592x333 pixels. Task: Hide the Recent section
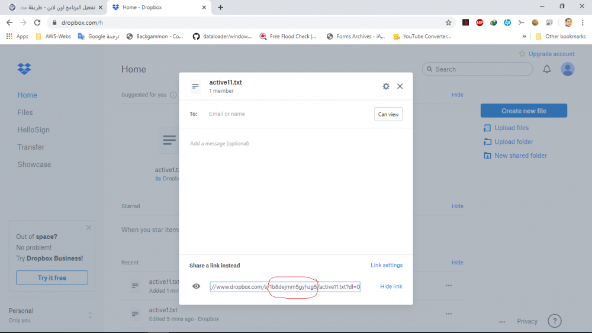[x=457, y=263]
